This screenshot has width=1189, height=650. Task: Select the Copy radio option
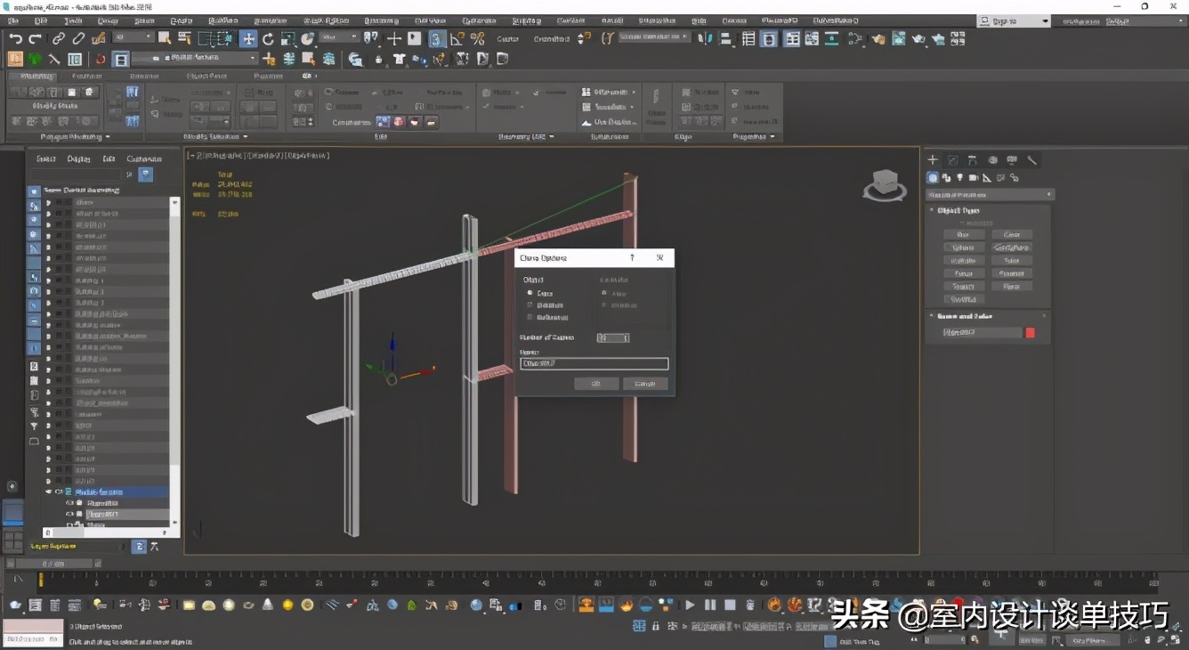click(530, 293)
